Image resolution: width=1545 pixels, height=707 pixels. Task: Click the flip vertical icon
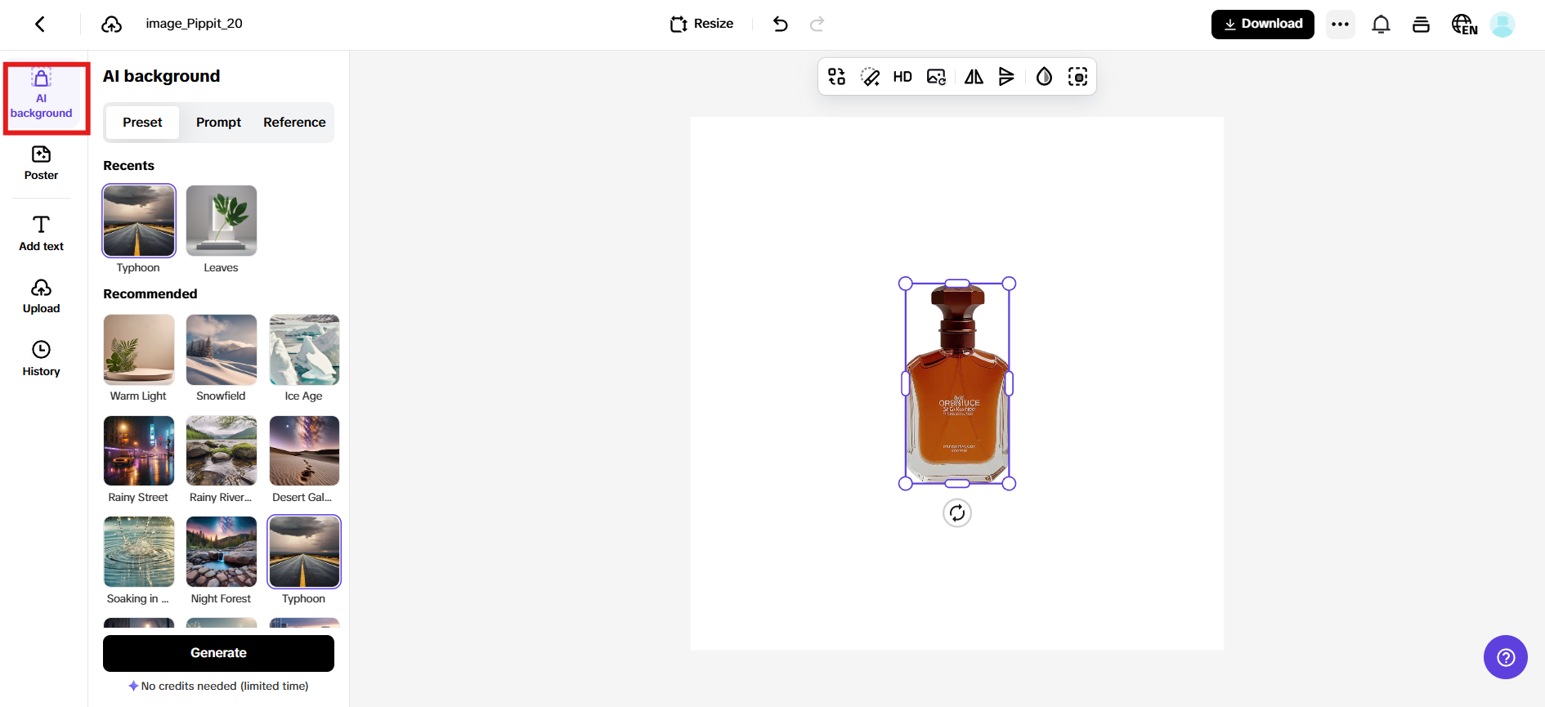coord(1006,77)
